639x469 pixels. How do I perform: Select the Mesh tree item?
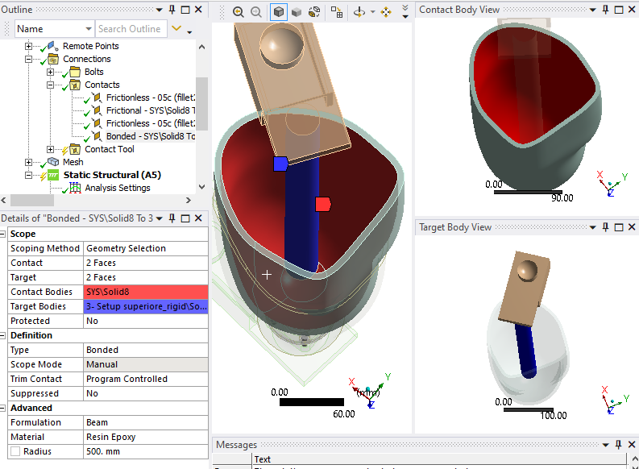73,162
